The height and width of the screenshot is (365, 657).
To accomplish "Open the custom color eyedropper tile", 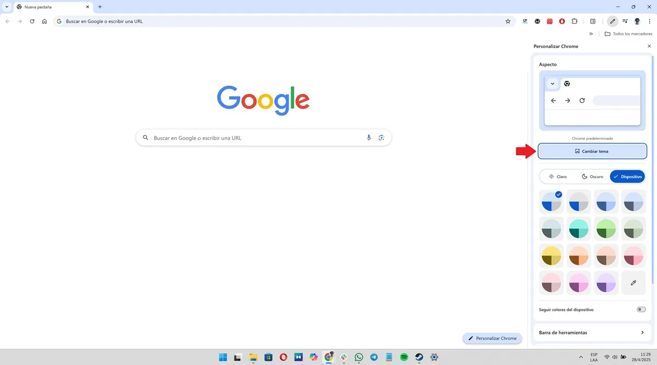I will (x=633, y=283).
